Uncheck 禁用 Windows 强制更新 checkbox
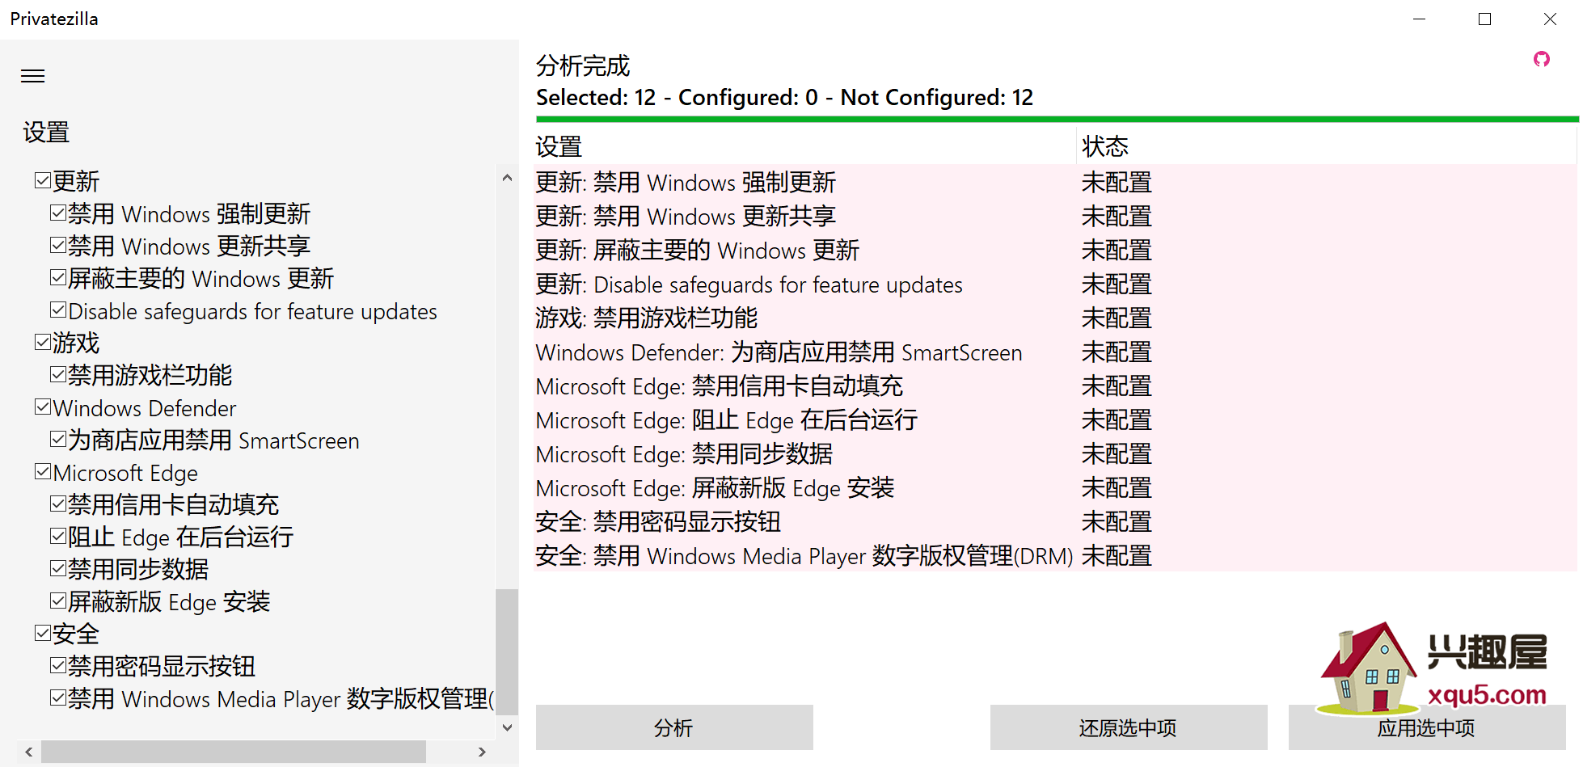The image size is (1583, 767). 58,213
